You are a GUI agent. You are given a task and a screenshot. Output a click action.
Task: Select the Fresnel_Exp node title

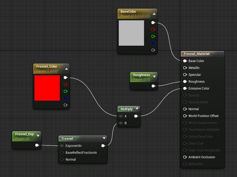[x=24, y=134]
